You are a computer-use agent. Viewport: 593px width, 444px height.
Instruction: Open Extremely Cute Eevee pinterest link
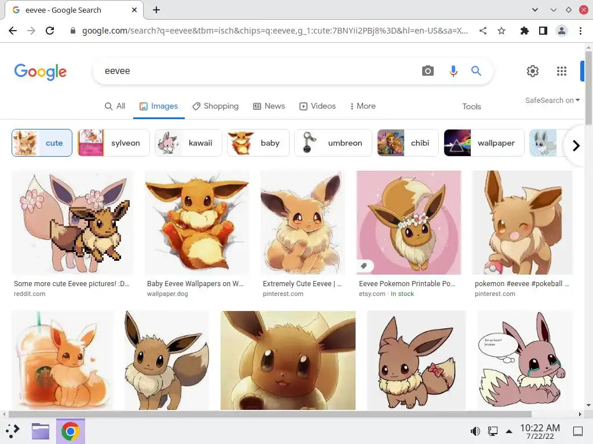[302, 283]
